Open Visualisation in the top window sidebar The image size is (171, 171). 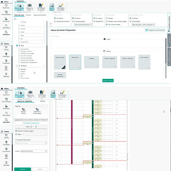pyautogui.click(x=6, y=62)
